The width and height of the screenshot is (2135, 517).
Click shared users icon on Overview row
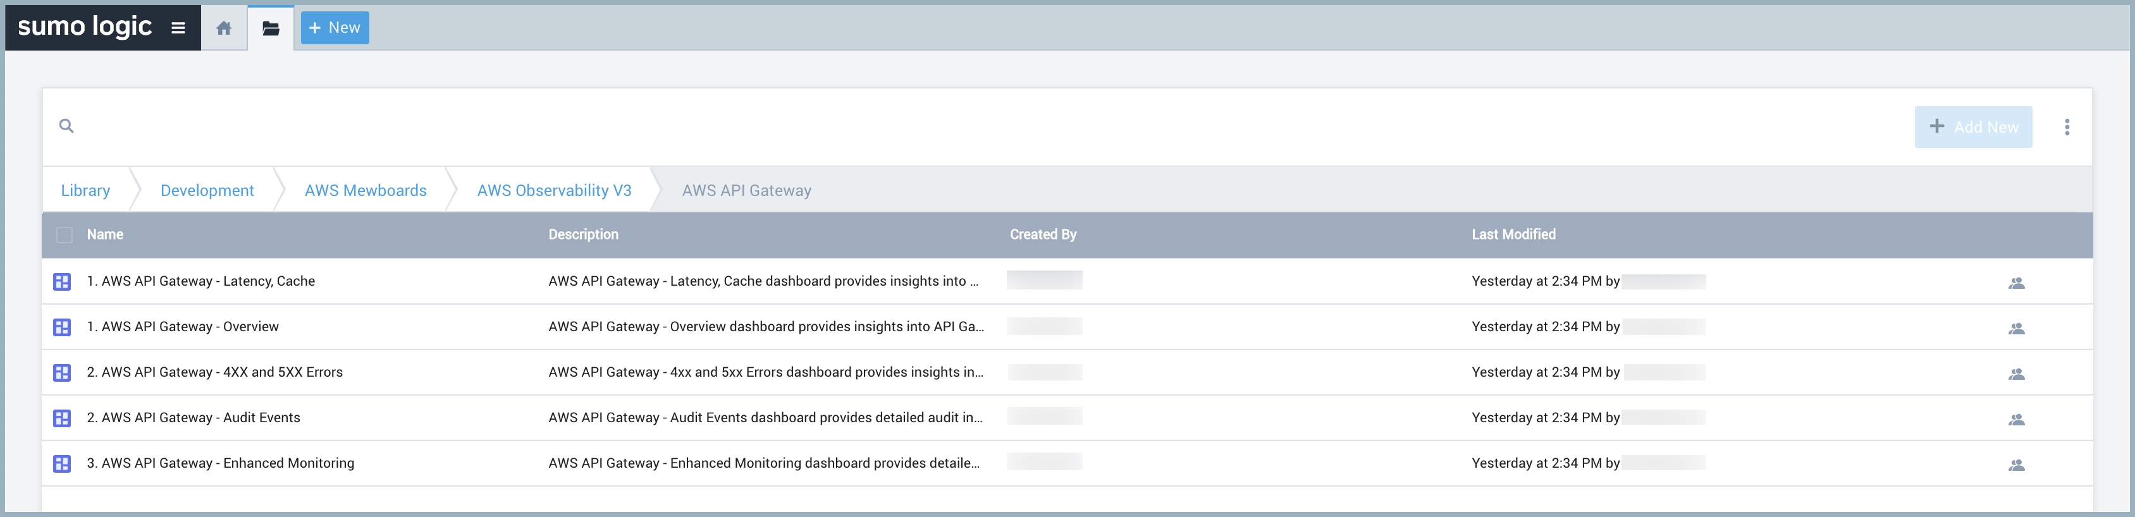coord(2015,329)
